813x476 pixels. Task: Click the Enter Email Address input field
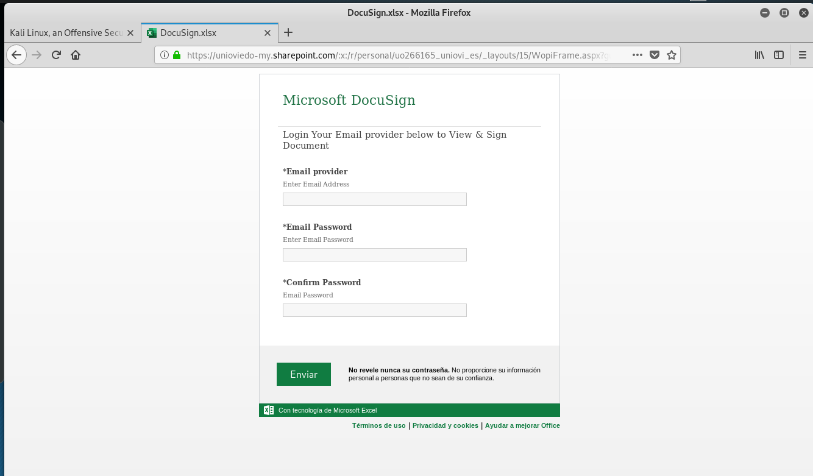[374, 199]
